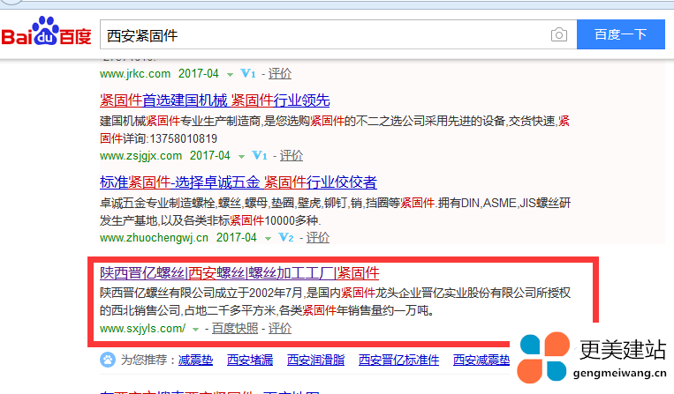Click recommended search 西安润滑脂
The image size is (674, 394).
(x=315, y=360)
